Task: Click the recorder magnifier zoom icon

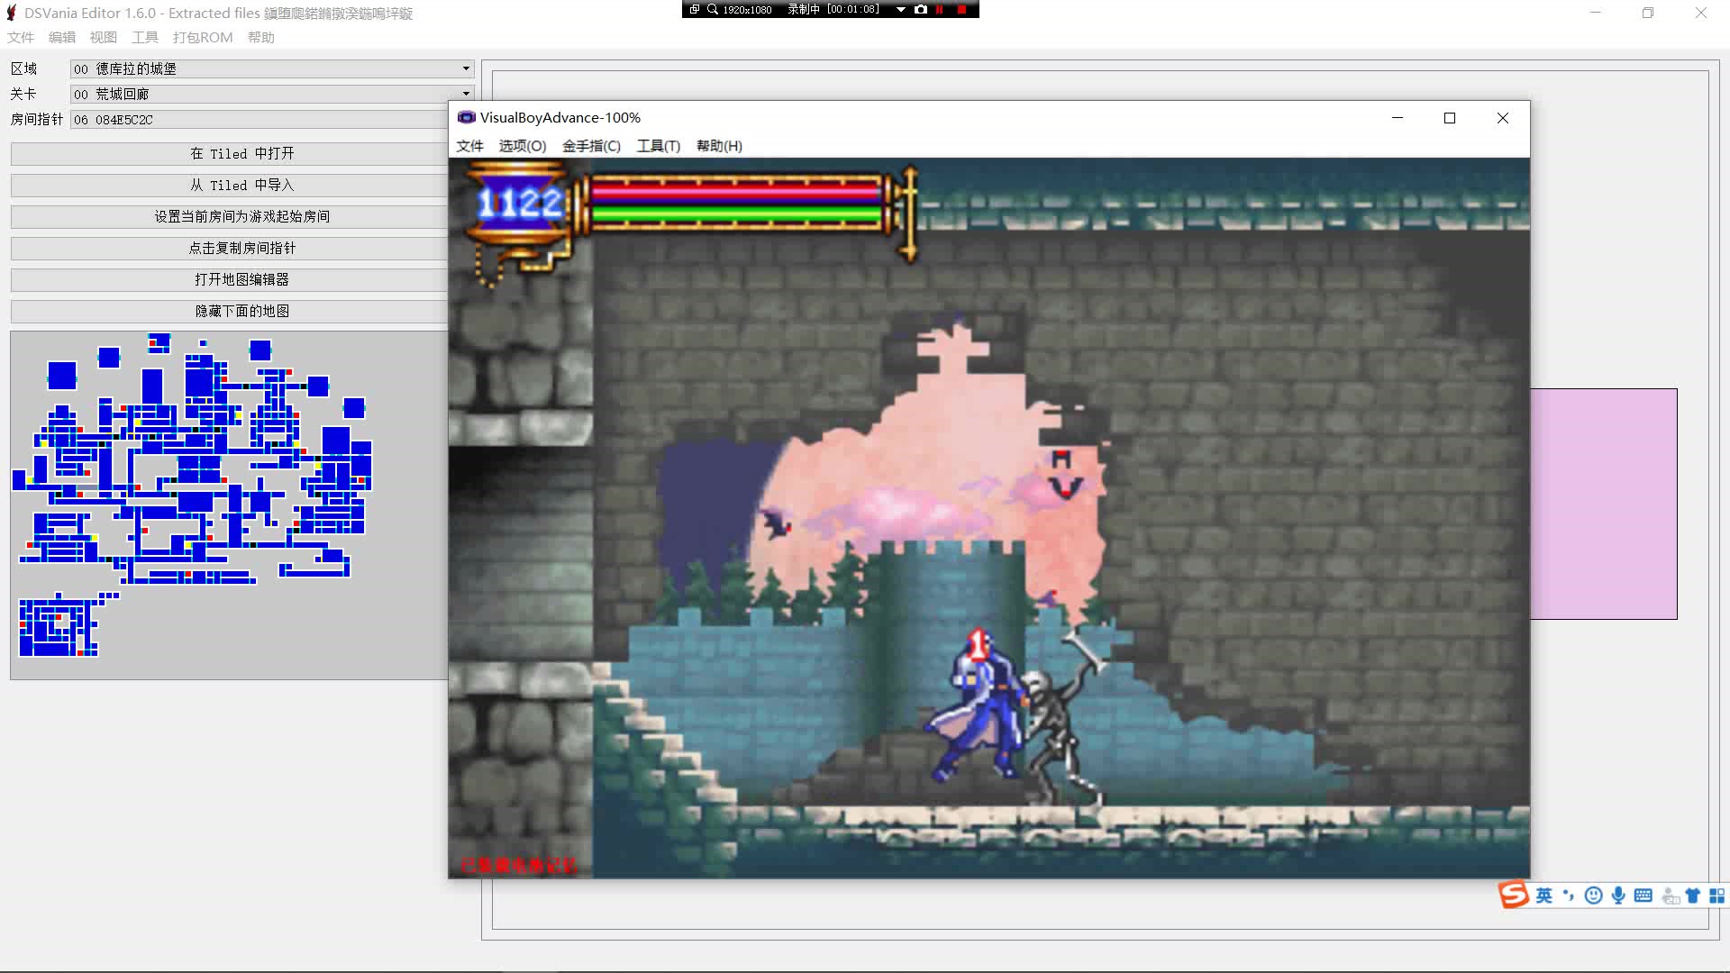Action: coord(713,9)
